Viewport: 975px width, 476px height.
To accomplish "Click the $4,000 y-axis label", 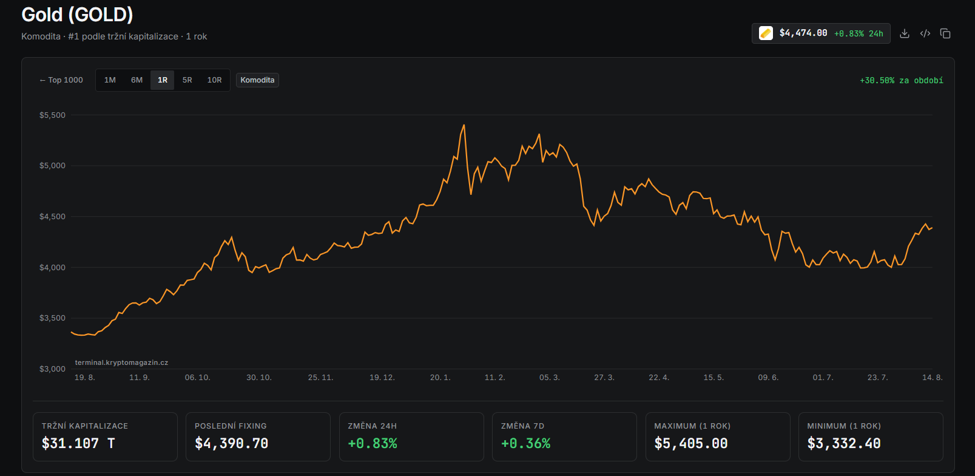I will tap(52, 268).
